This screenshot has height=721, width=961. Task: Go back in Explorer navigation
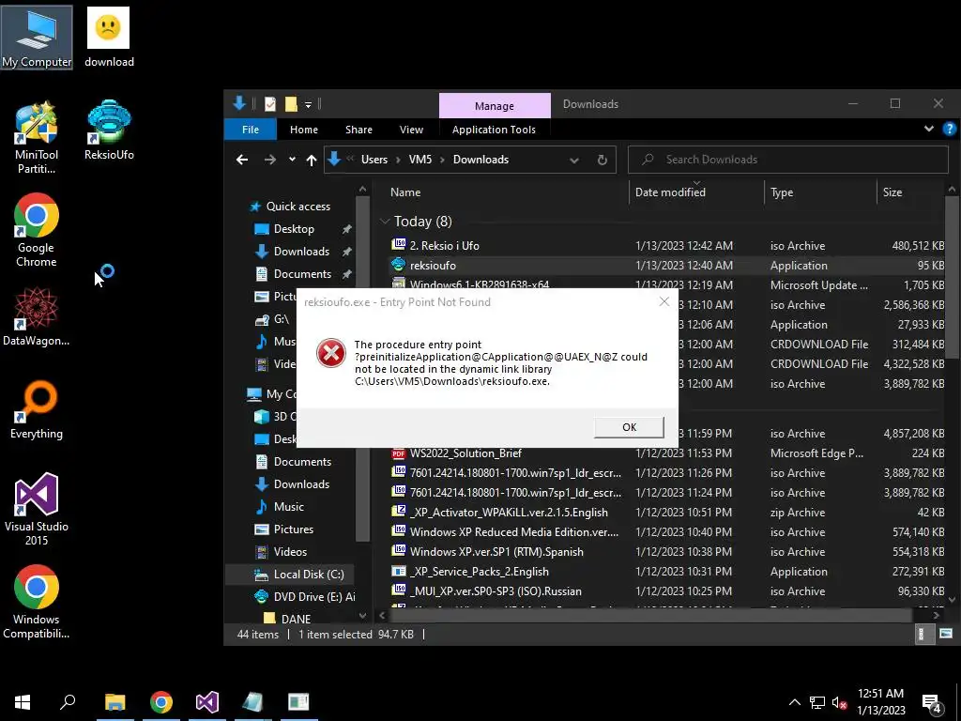point(242,160)
